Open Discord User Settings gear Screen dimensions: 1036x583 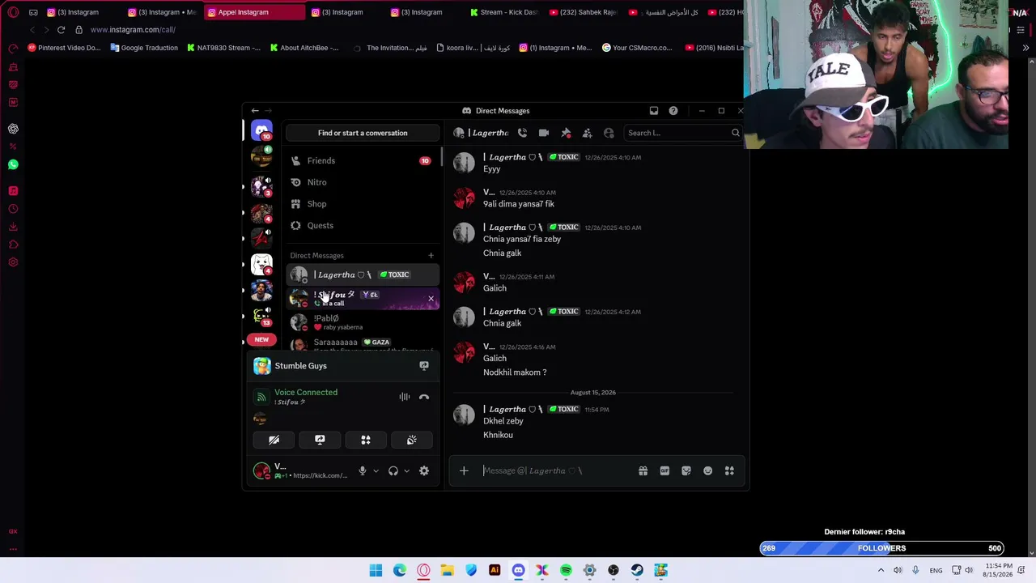(x=424, y=470)
